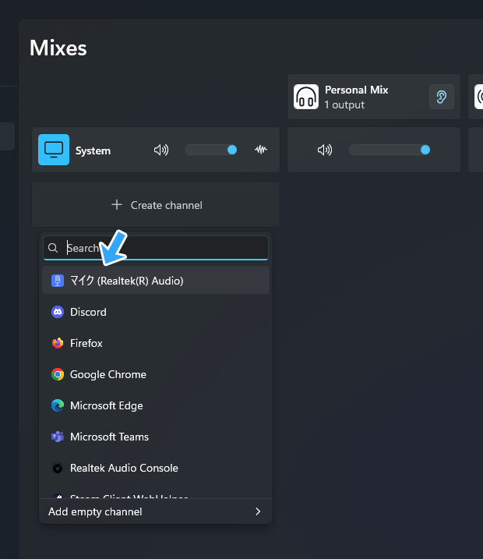The width and height of the screenshot is (483, 559).
Task: Click the Create channel button
Action: (156, 205)
